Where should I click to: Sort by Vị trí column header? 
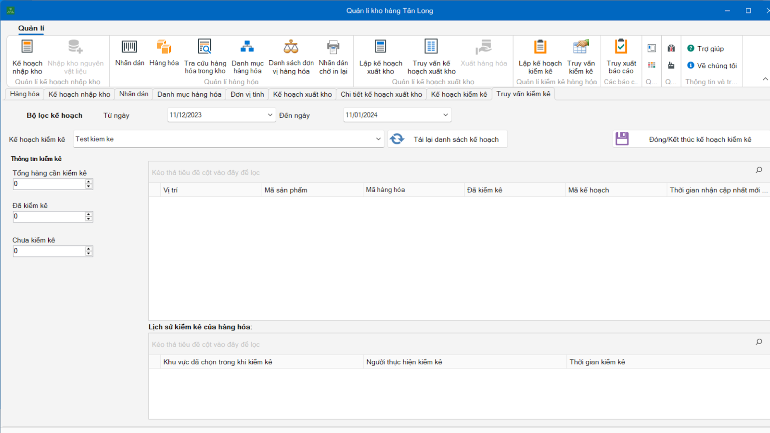tap(211, 190)
